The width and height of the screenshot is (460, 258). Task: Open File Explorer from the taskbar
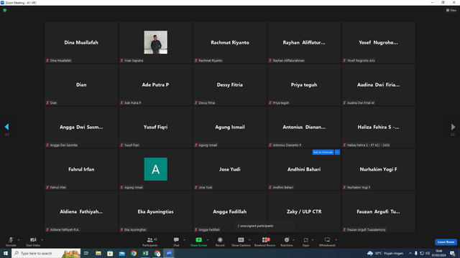coord(98,253)
